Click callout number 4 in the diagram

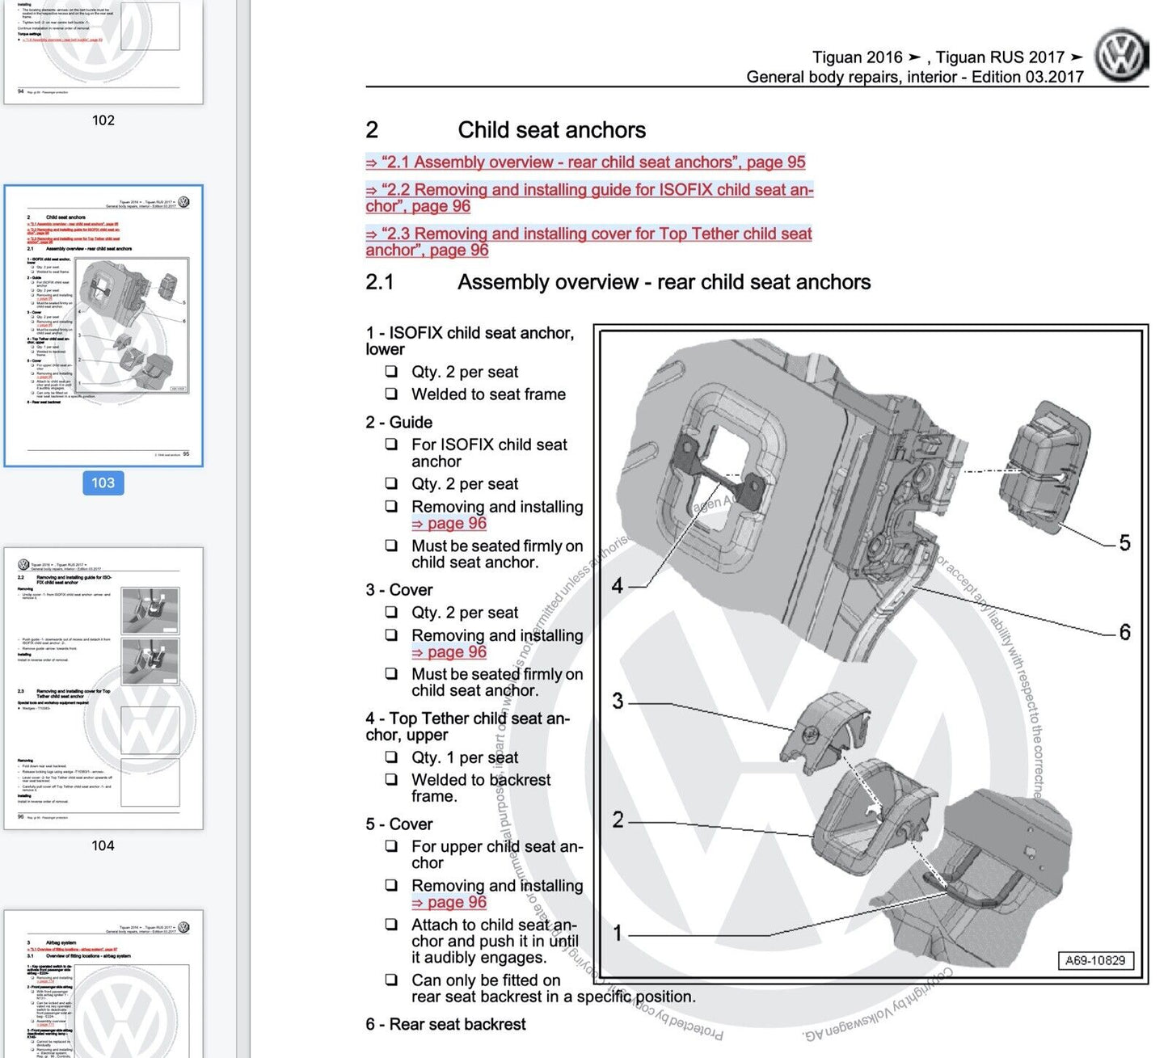point(618,586)
